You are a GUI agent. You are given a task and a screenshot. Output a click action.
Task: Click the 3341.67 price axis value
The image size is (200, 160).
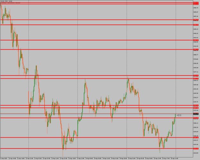coord(196,98)
